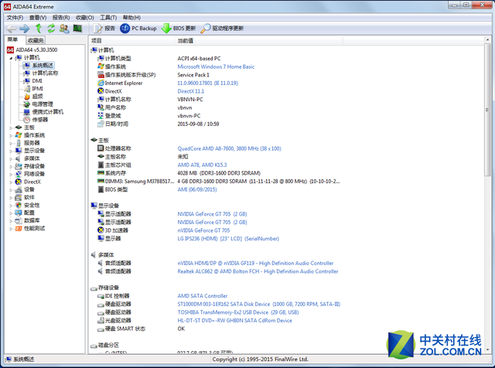Open the 查看(V) menu

(x=38, y=17)
